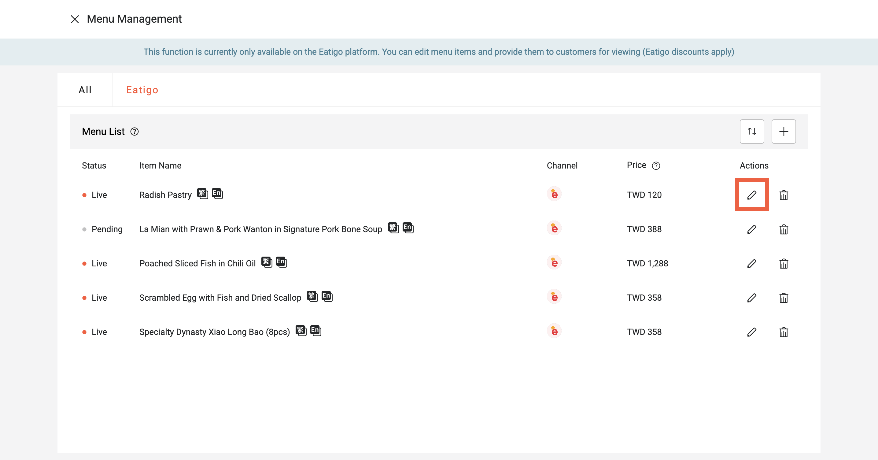Click the Channel column header
The width and height of the screenshot is (878, 460).
click(562, 166)
